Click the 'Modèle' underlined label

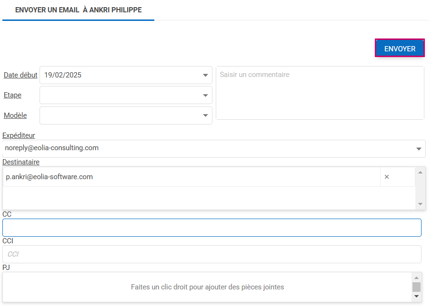point(15,115)
